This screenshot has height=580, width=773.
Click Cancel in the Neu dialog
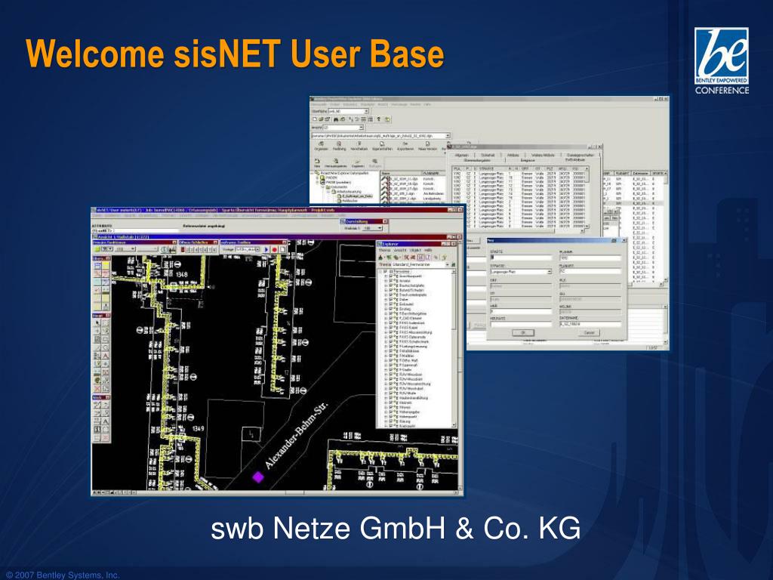tap(589, 333)
